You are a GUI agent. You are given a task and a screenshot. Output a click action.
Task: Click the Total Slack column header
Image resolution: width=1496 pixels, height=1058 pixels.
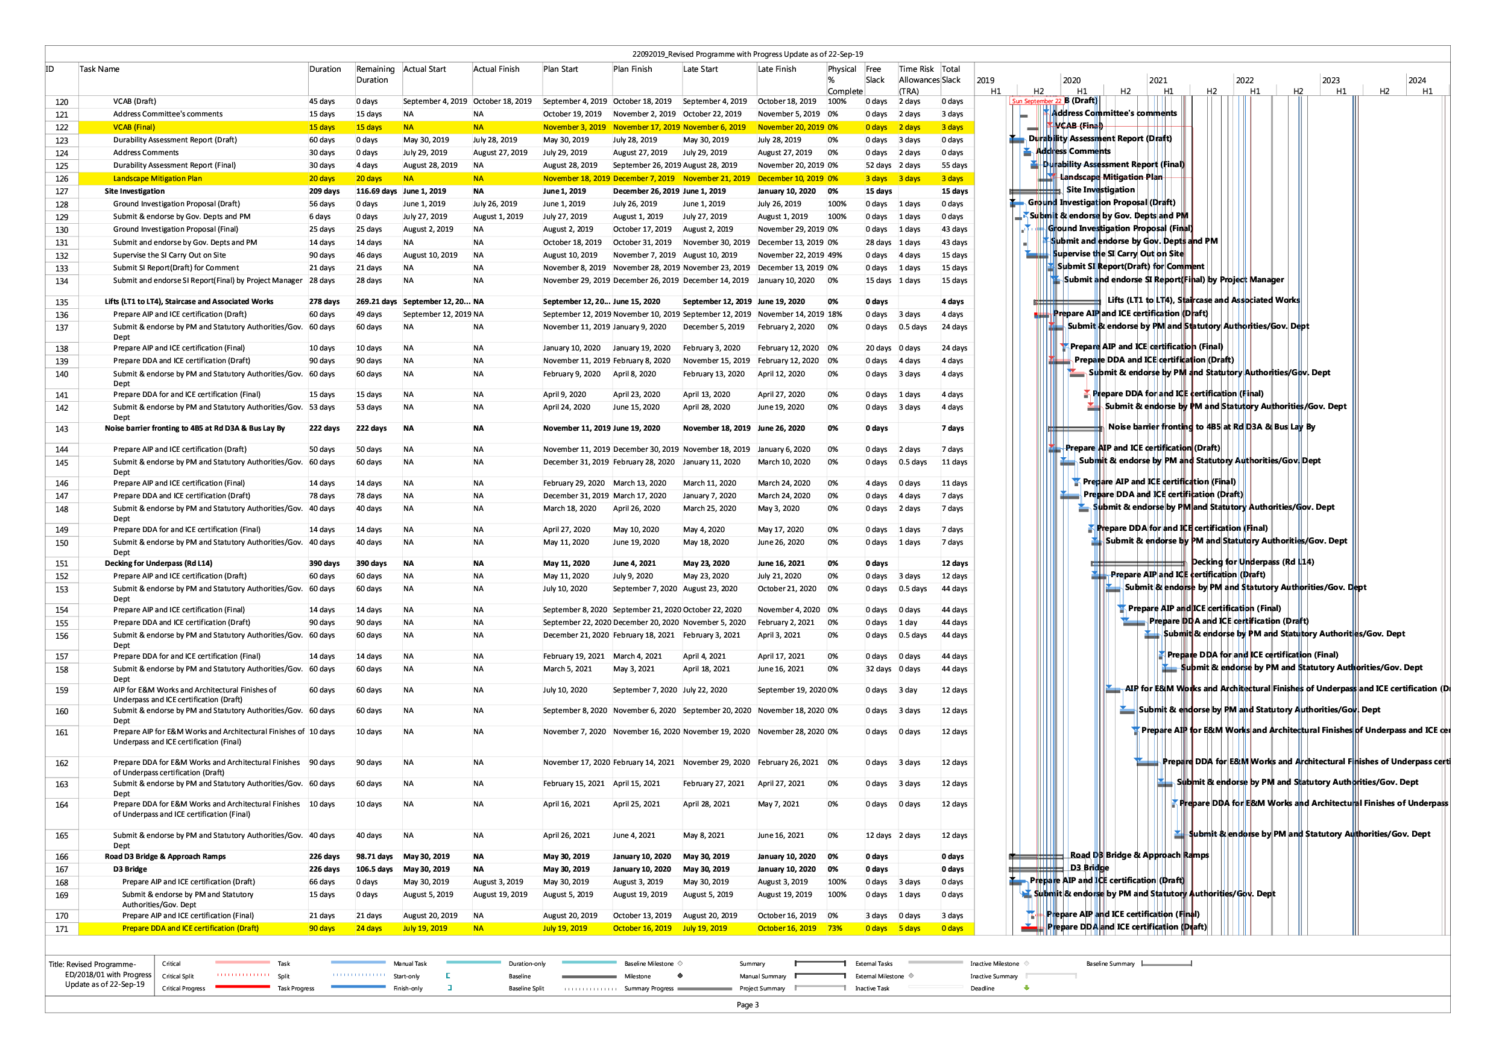coord(952,74)
